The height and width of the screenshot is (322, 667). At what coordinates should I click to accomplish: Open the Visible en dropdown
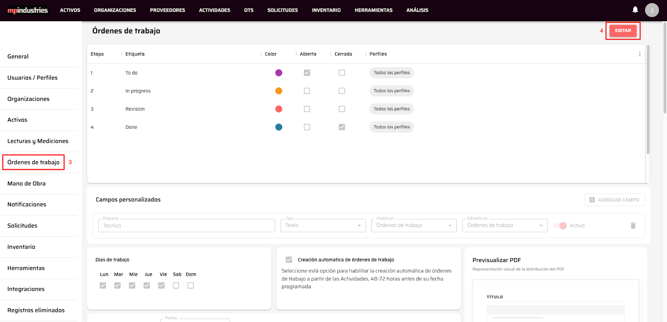tap(414, 225)
